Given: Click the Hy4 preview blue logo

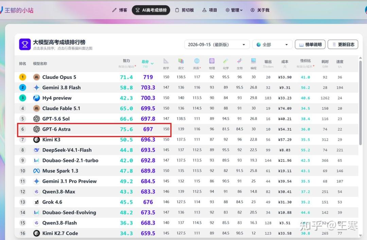Looking at the screenshot, I should pyautogui.click(x=36, y=98).
